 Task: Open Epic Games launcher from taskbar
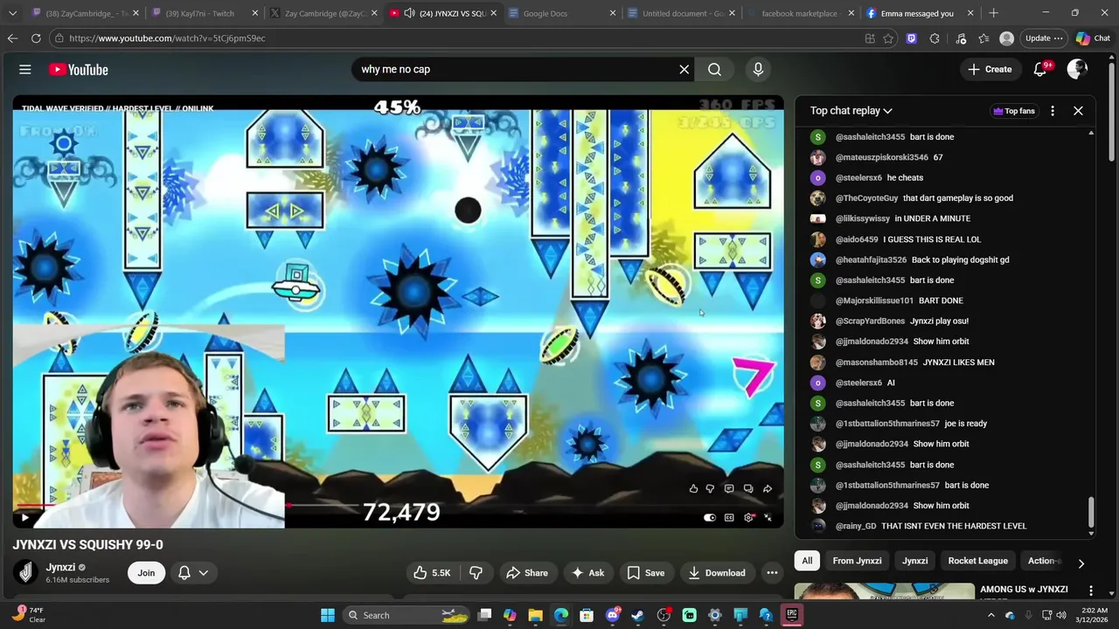[x=791, y=615]
